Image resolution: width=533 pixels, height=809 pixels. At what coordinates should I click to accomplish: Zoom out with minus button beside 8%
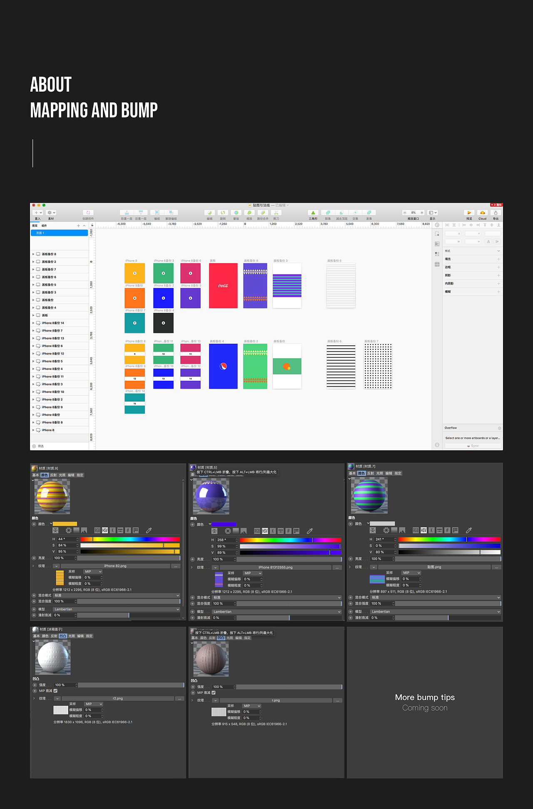tap(404, 212)
